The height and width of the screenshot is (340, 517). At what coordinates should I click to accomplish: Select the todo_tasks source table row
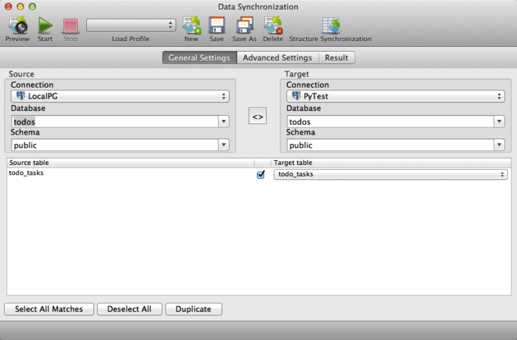(130, 173)
